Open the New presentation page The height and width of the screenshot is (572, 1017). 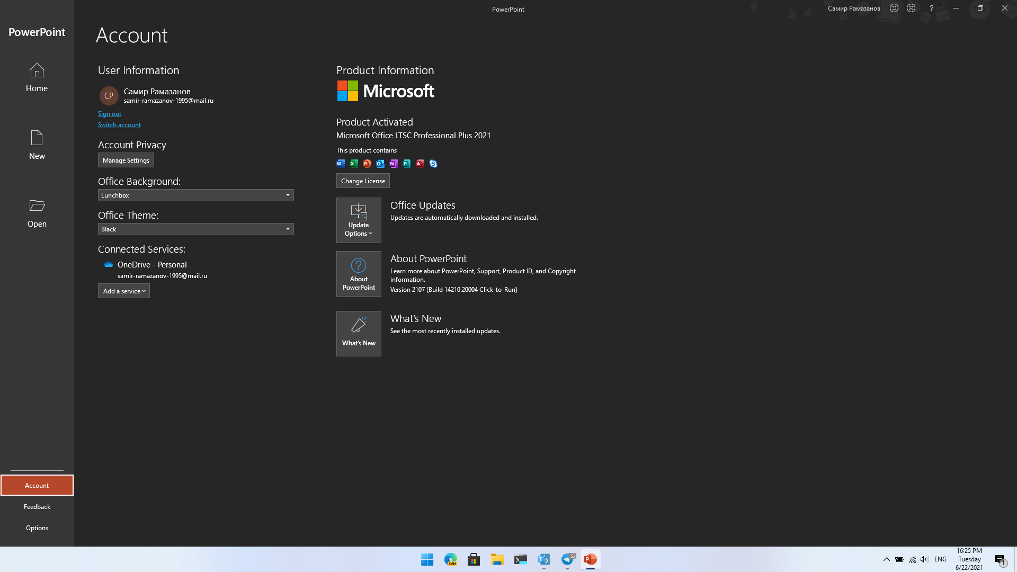point(37,145)
